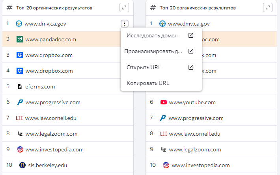280x175 pixels.
Task: Click DMV favicon in left panel row 1
Action: pyautogui.click(x=19, y=24)
